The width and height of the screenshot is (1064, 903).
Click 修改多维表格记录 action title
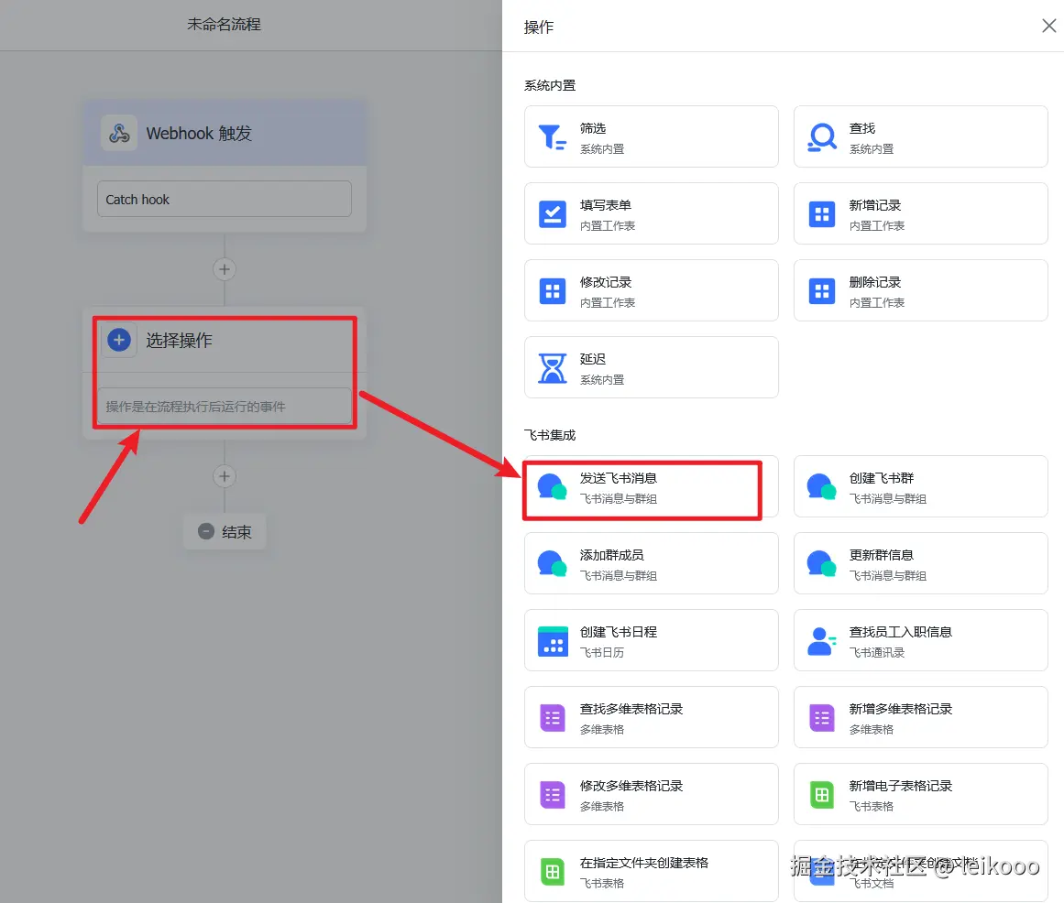point(631,786)
